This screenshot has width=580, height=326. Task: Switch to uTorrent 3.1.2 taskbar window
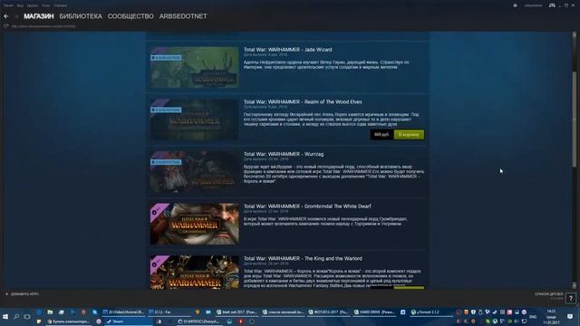coord(430,312)
